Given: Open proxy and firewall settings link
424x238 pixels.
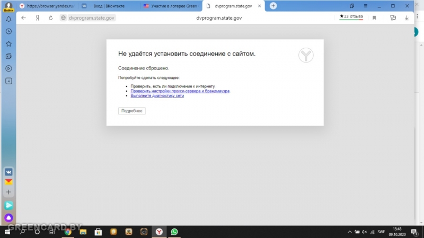Looking at the screenshot, I should (180, 91).
